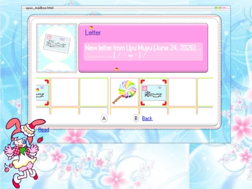This screenshot has height=189, width=252.
Task: Click the letter preview thumbnail image
Action: click(x=56, y=48)
